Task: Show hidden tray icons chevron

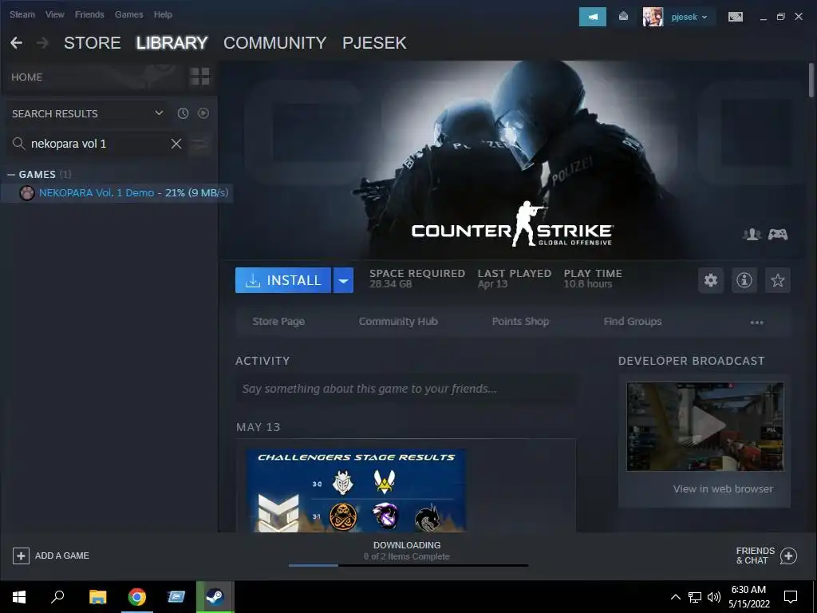Action: [x=675, y=597]
